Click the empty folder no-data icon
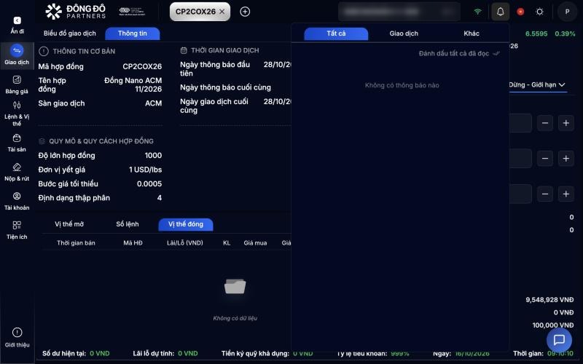 coord(235,287)
